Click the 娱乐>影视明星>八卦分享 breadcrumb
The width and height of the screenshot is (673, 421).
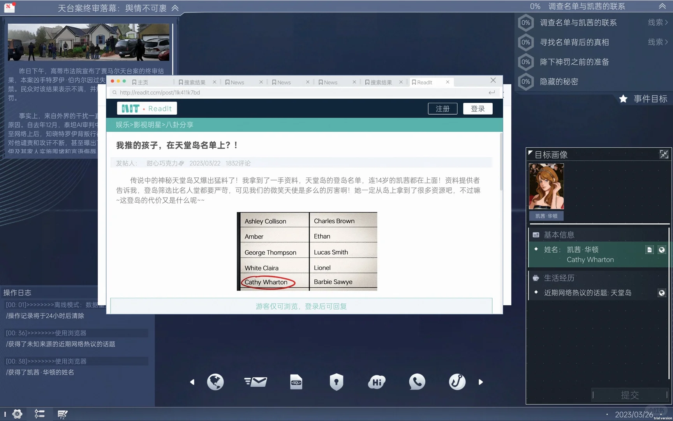(x=155, y=125)
